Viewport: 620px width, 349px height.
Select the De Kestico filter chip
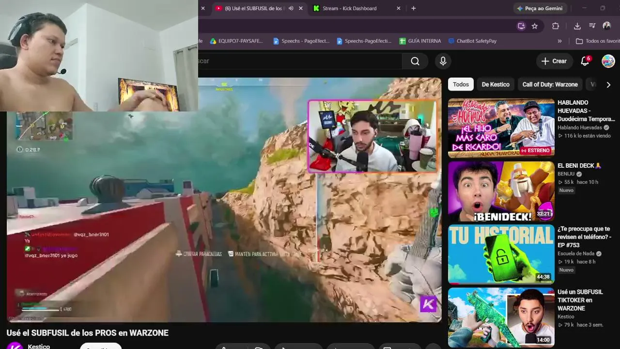(496, 84)
